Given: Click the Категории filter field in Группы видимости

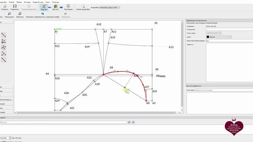Looking at the screenshot, I should (224, 90).
